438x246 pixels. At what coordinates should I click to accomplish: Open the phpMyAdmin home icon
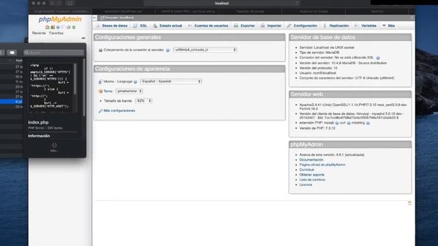click(47, 27)
